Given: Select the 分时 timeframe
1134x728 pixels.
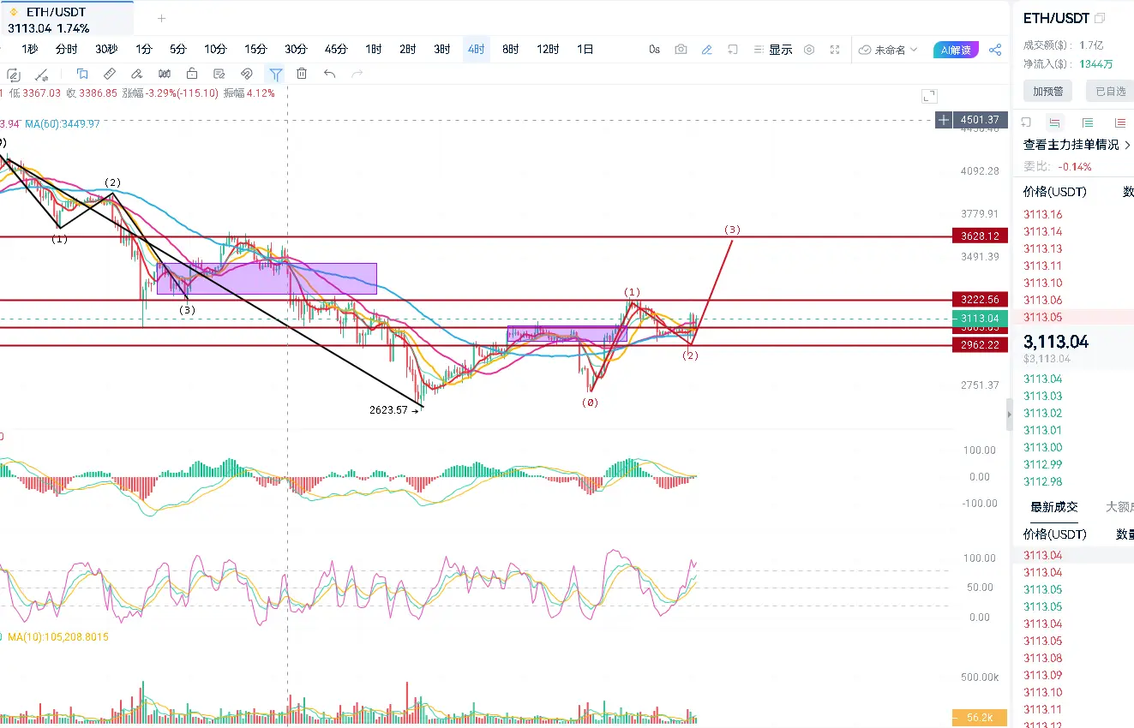Looking at the screenshot, I should (66, 50).
